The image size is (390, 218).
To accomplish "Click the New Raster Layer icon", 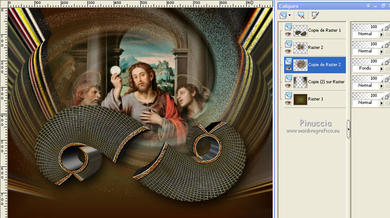I will pos(283,15).
